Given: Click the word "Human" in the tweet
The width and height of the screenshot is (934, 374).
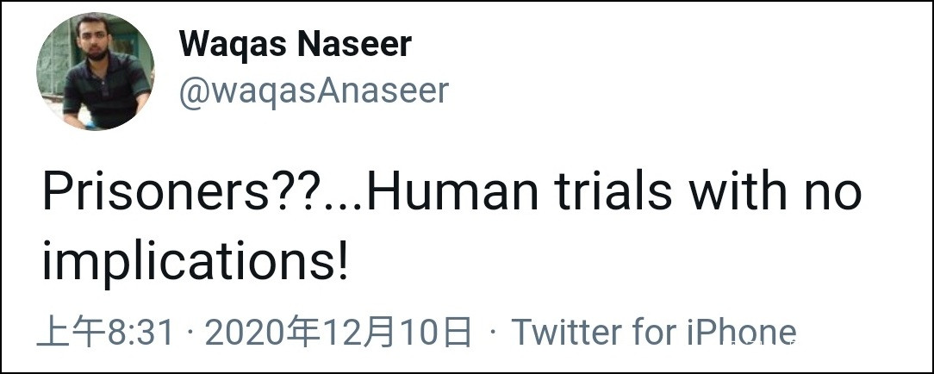Looking at the screenshot, I should pyautogui.click(x=444, y=195).
